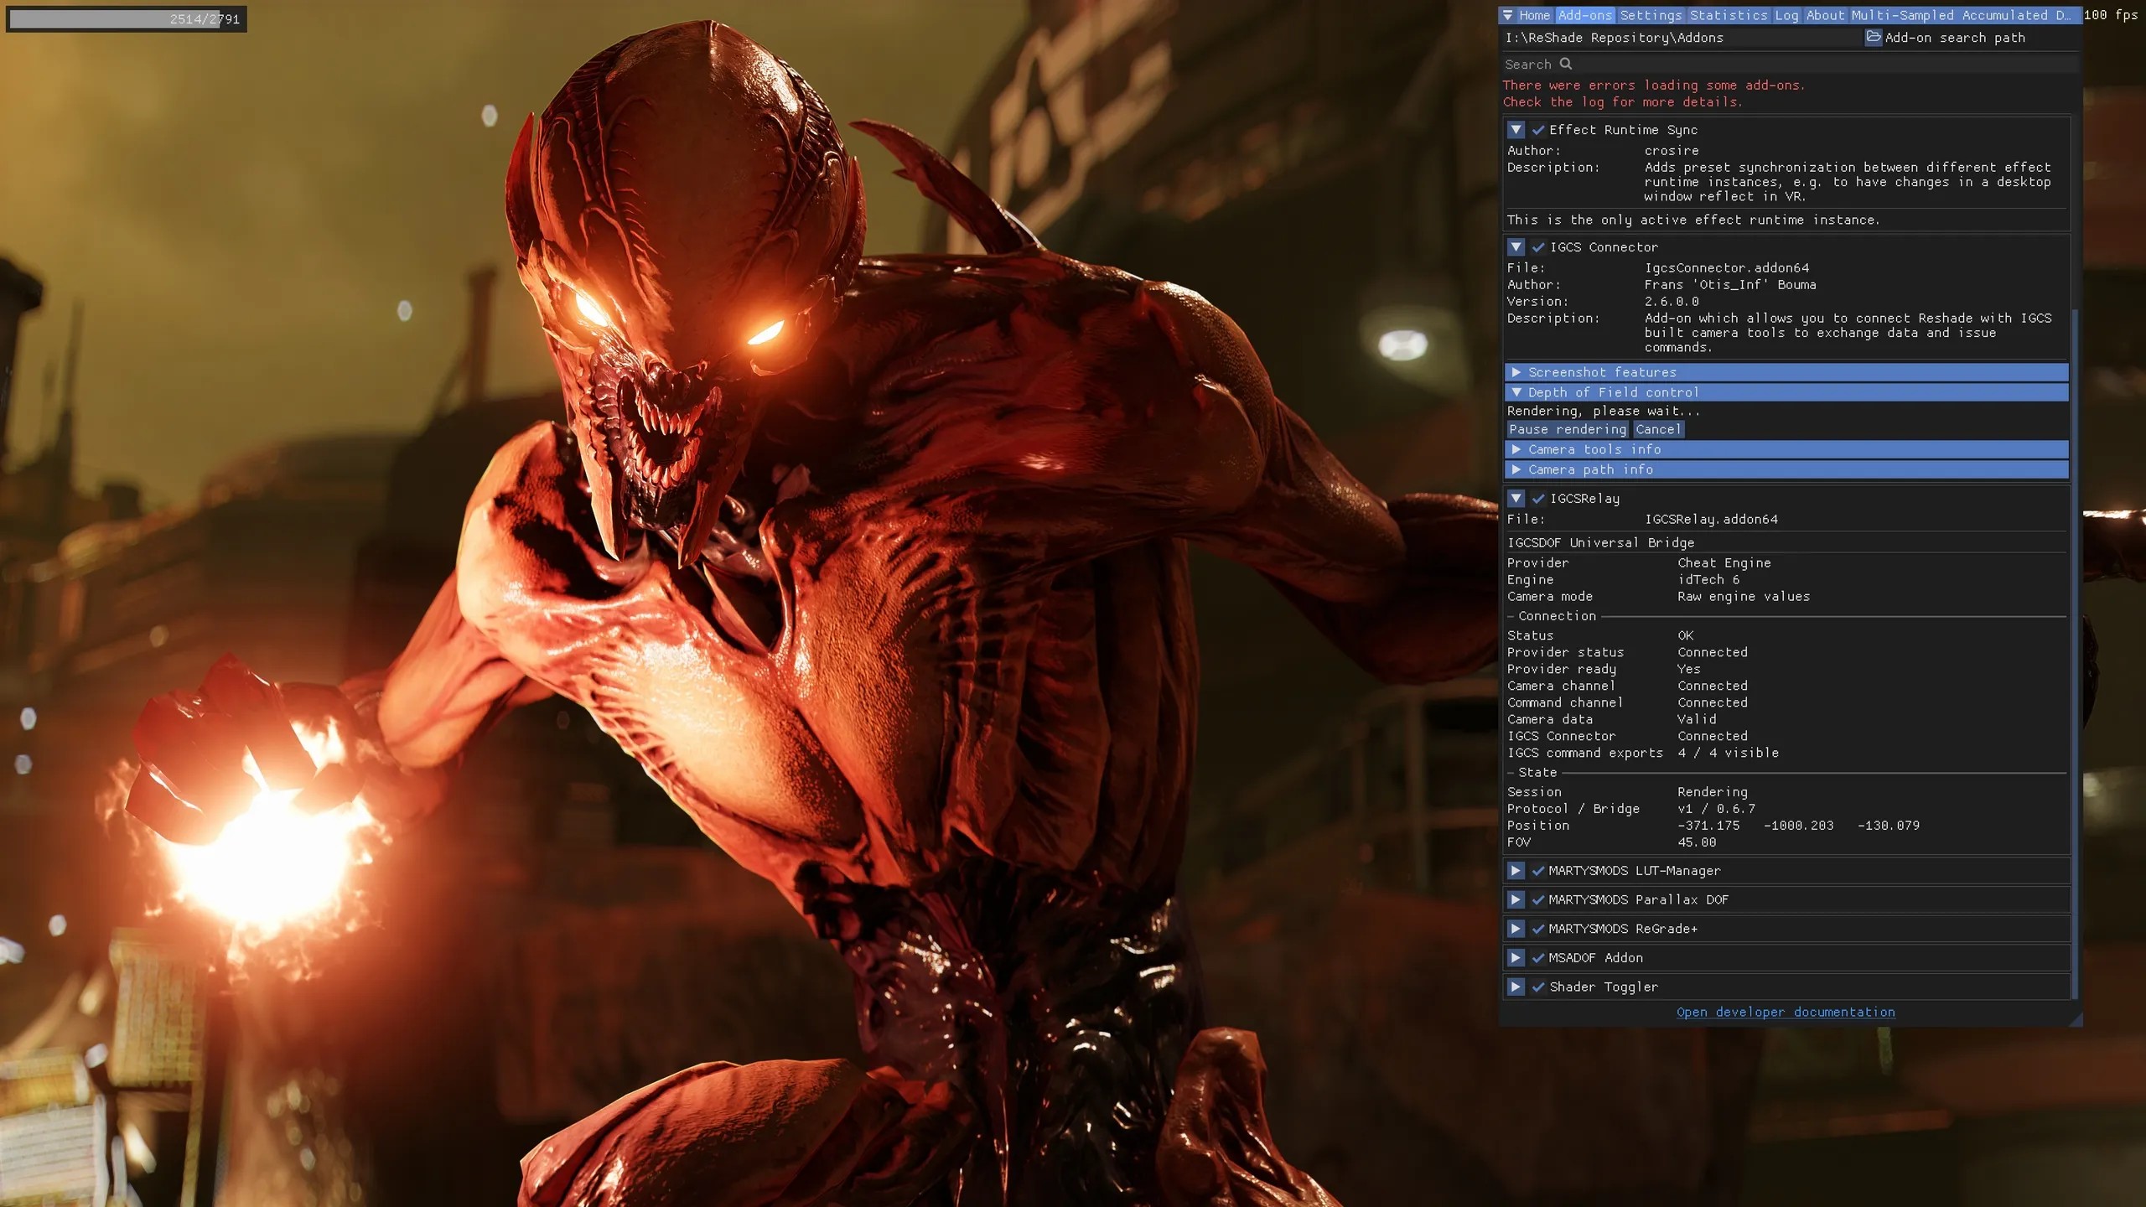
Task: Toggle the MSADOF Addon checkbox
Action: click(1538, 958)
